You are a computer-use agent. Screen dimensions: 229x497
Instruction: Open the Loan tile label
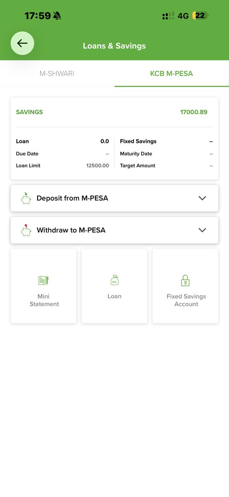point(114,296)
